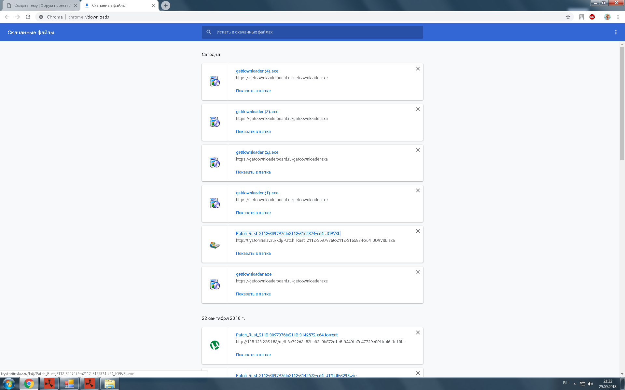Click the bookmark star icon
Image resolution: width=625 pixels, height=390 pixels.
point(568,17)
